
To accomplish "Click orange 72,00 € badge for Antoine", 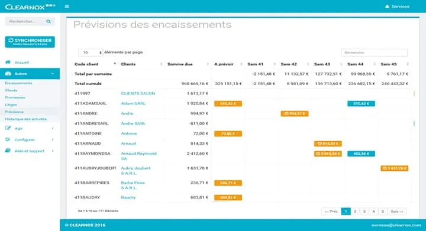I will point(228,134).
